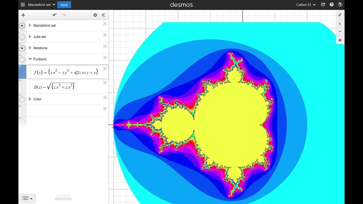Select the Iterations folder title text
Image resolution: width=363 pixels, height=204 pixels.
pos(40,48)
